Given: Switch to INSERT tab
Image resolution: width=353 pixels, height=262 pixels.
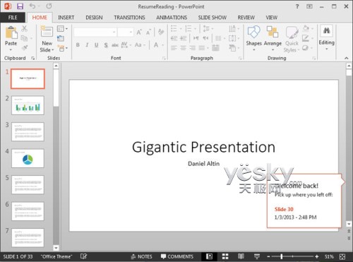Looking at the screenshot, I should pyautogui.click(x=66, y=18).
